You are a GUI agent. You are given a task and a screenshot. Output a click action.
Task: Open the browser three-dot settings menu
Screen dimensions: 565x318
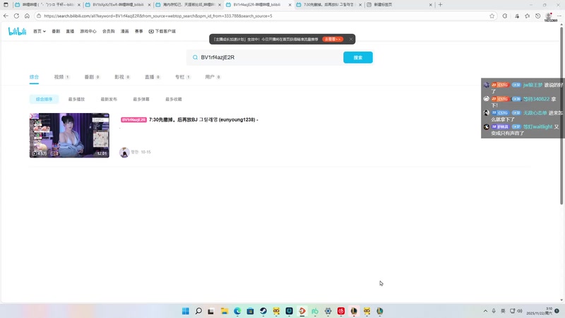click(x=559, y=16)
